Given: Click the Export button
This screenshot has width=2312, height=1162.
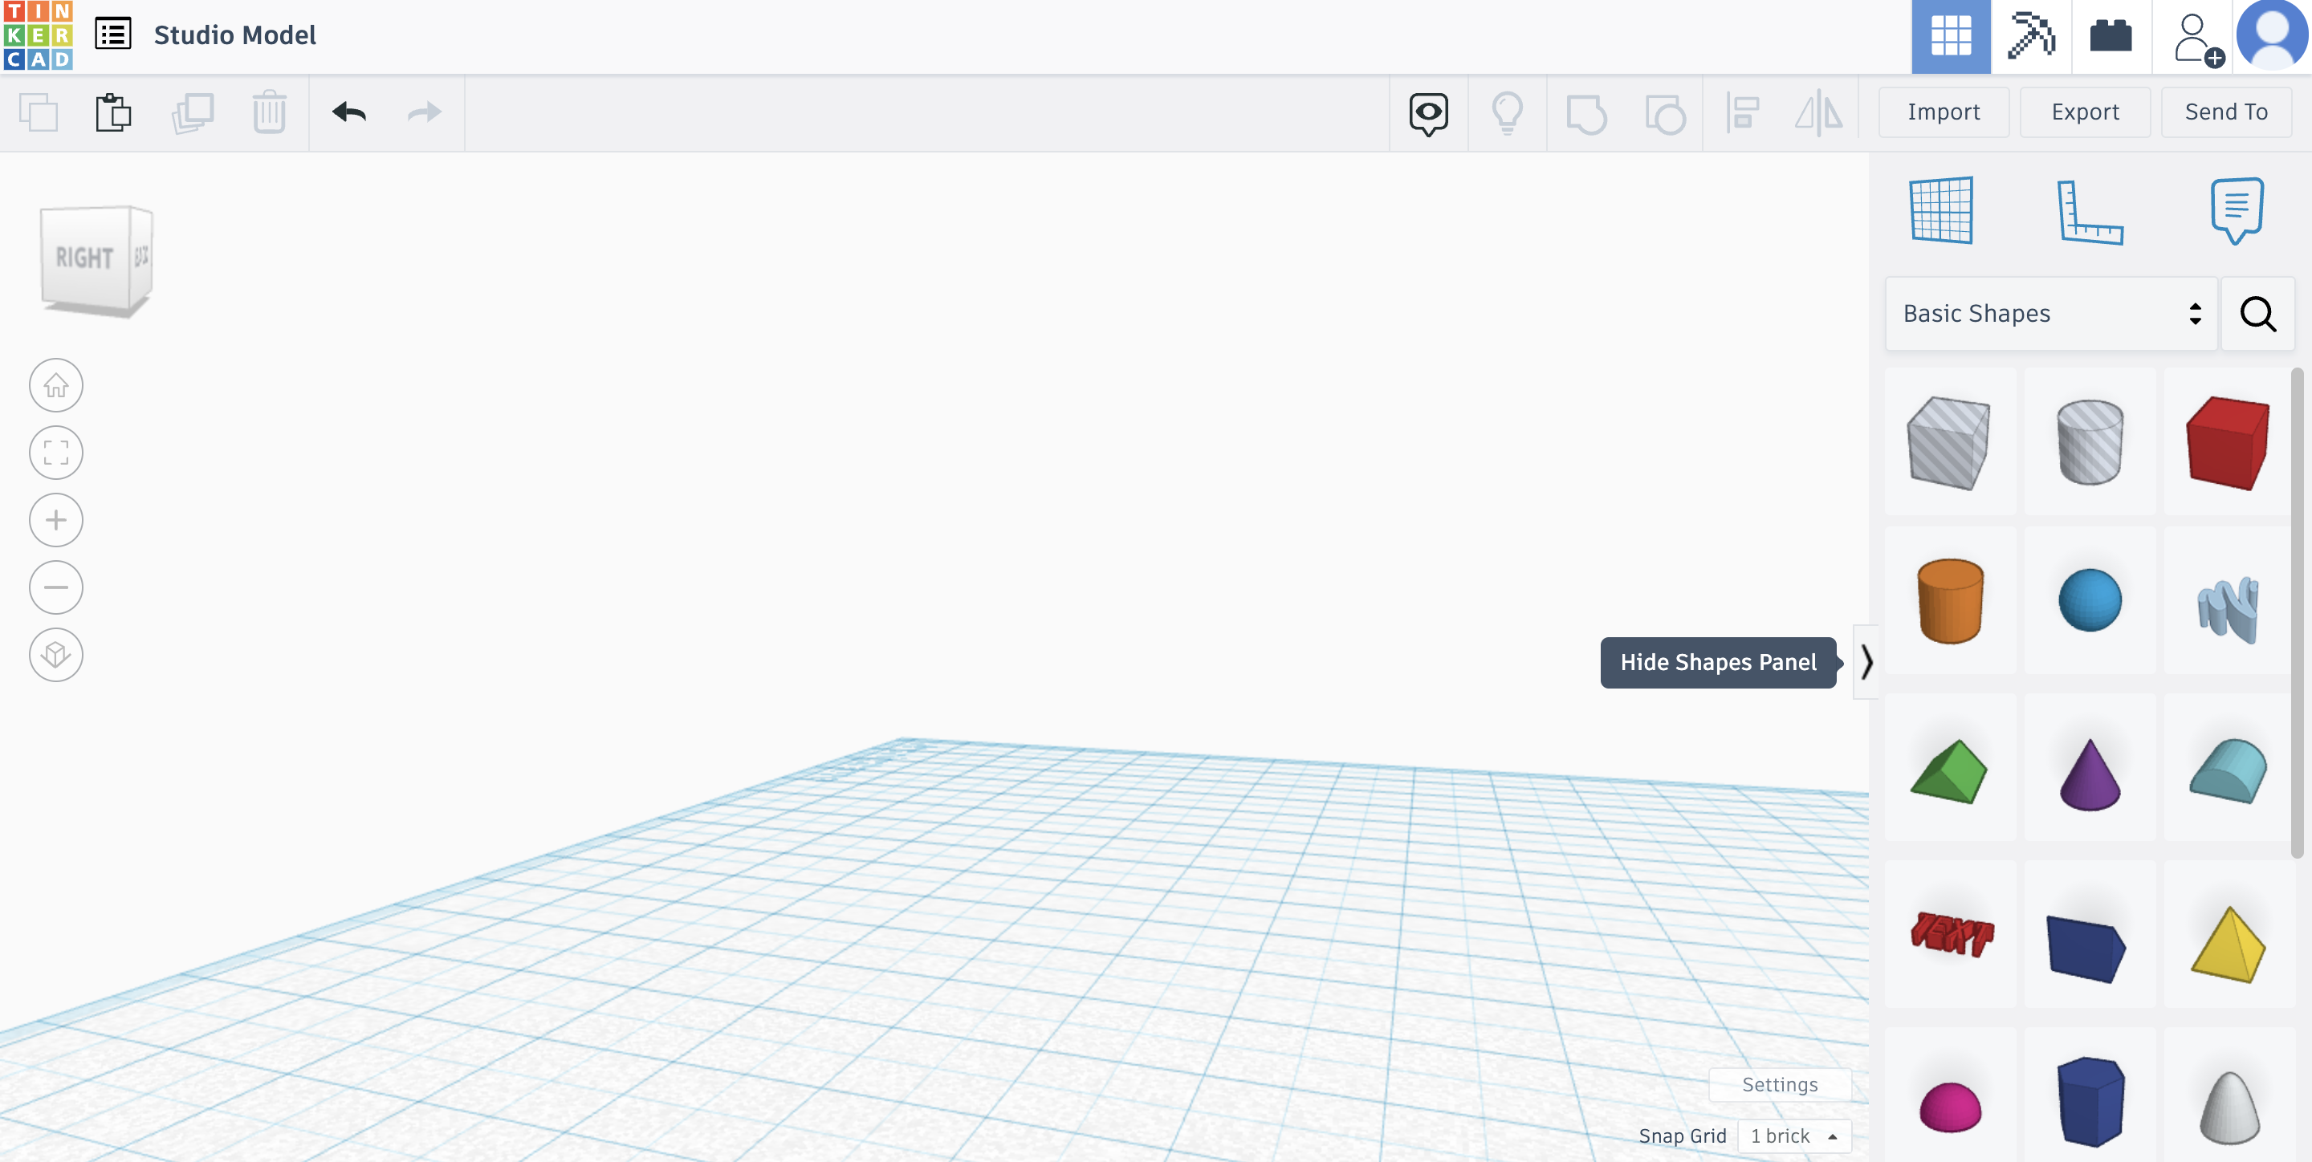Looking at the screenshot, I should click(2084, 112).
